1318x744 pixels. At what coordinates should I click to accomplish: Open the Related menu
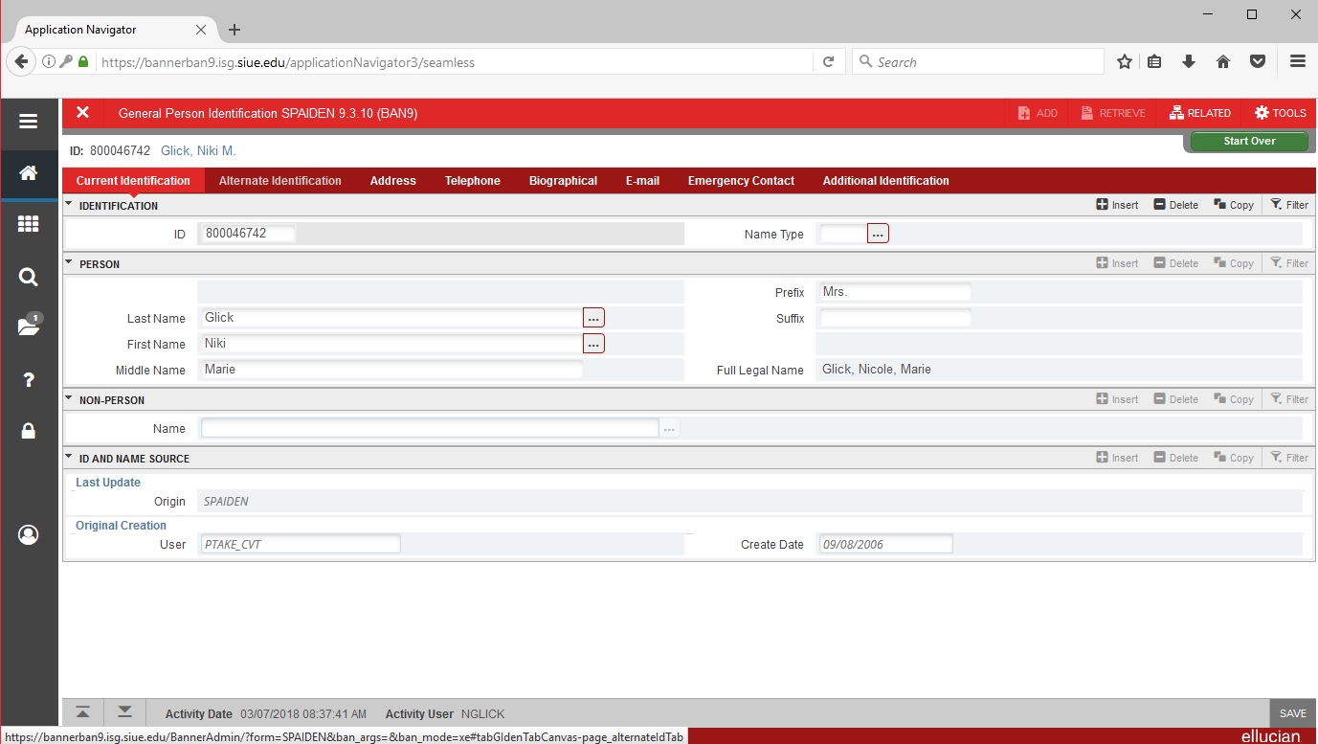tap(1200, 113)
